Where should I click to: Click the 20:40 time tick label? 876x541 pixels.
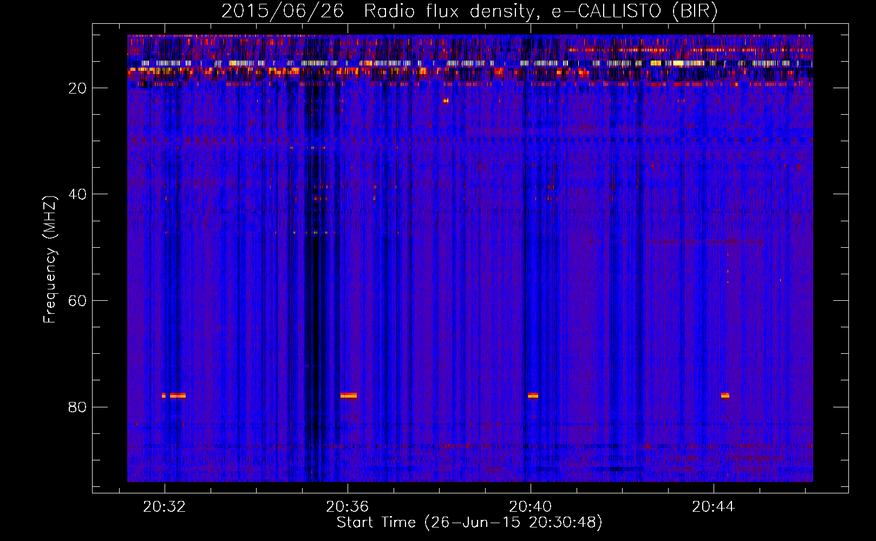[531, 506]
